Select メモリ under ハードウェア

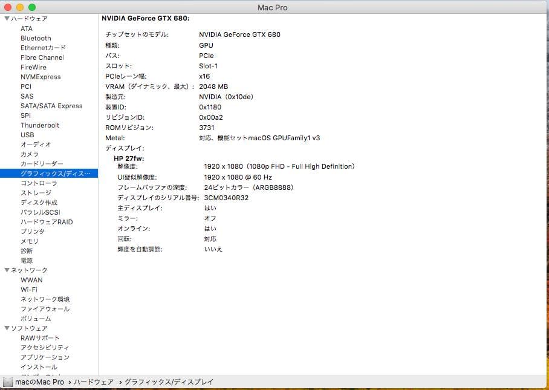pyautogui.click(x=28, y=241)
